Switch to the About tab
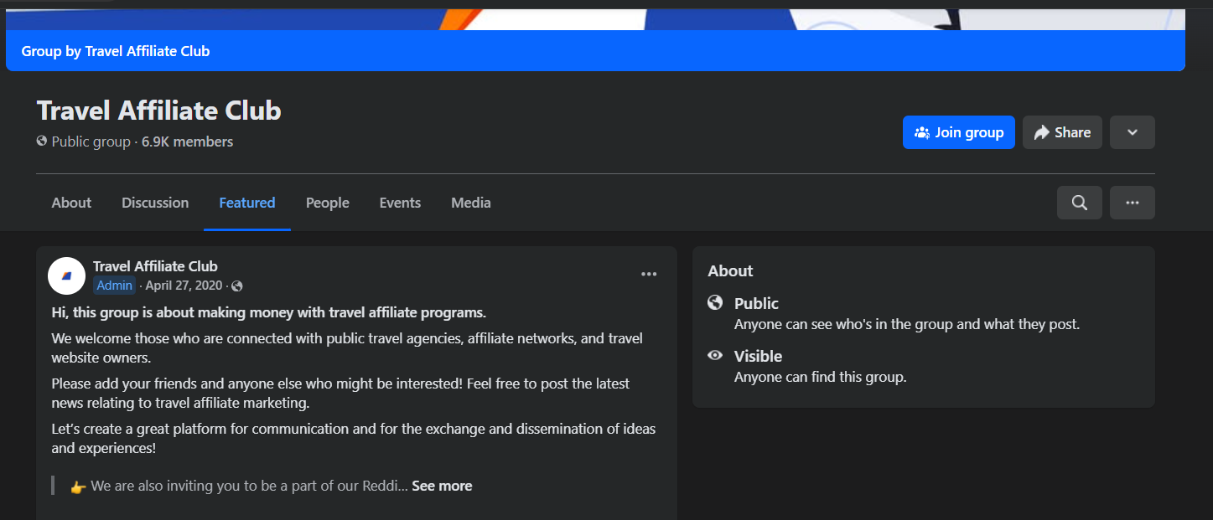 point(71,203)
